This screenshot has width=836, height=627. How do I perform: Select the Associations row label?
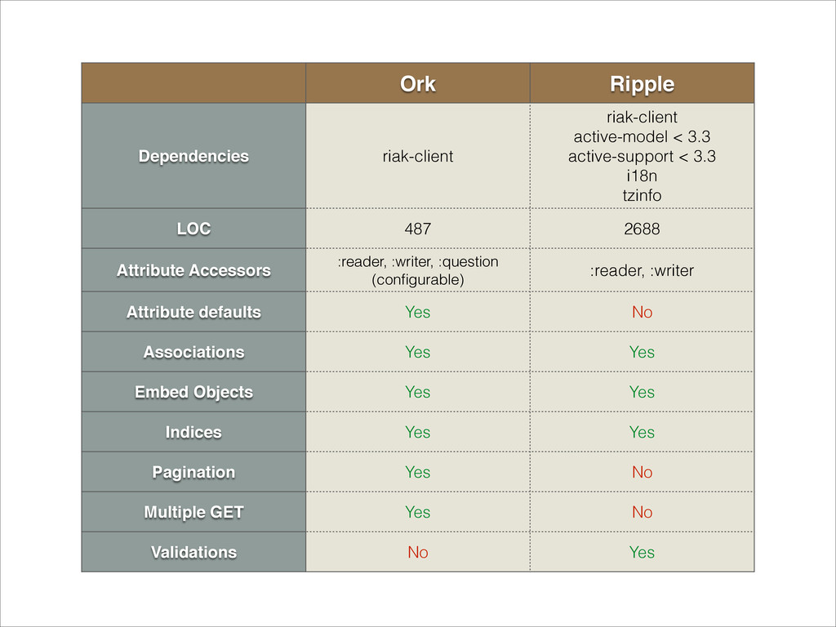pos(193,352)
